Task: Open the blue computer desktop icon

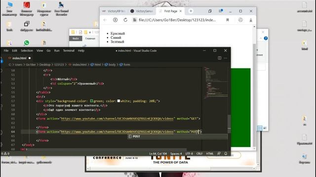Action: [9, 5]
